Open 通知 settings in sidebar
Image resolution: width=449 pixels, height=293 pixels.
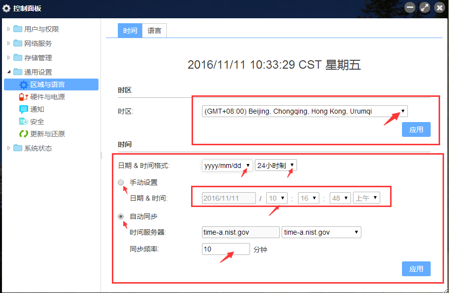pyautogui.click(x=37, y=109)
